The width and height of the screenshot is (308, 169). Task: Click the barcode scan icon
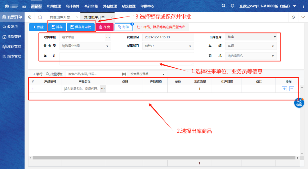[124, 74]
